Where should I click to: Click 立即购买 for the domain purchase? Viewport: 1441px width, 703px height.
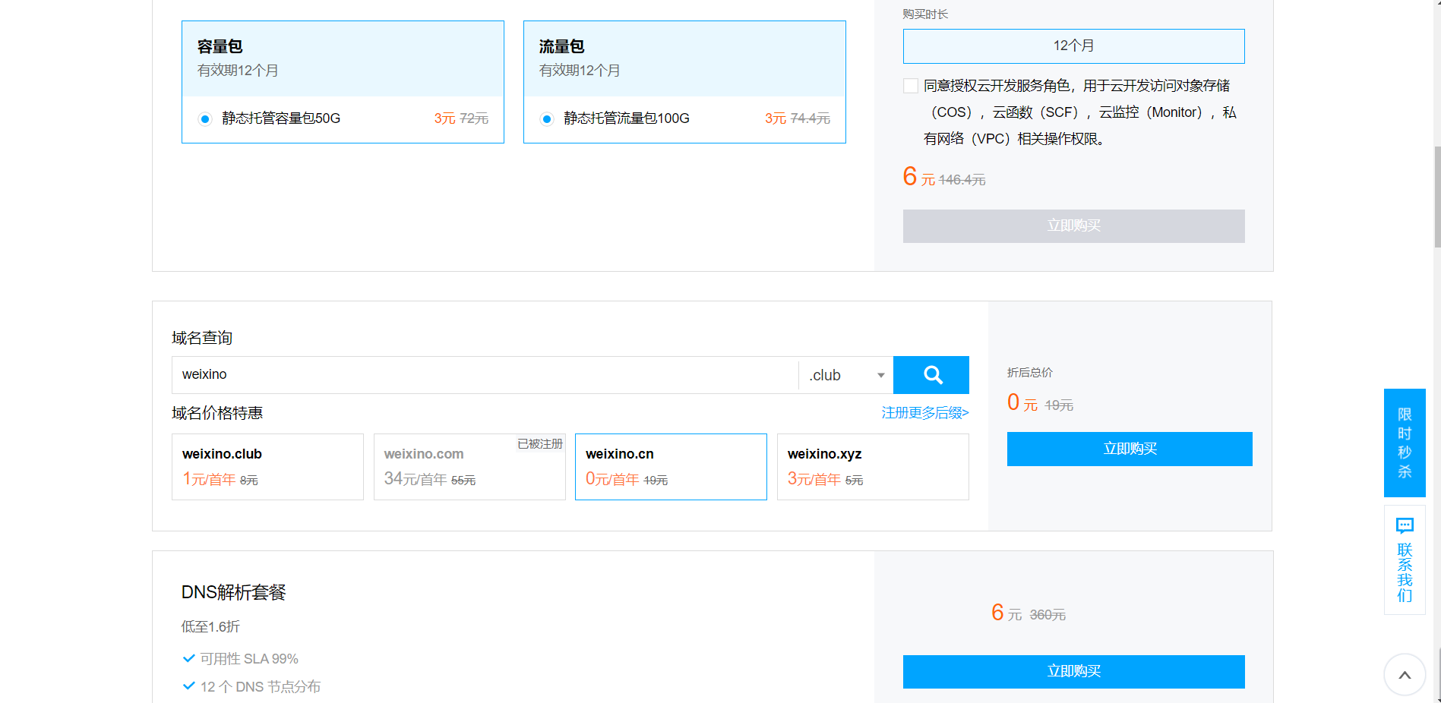click(1129, 449)
